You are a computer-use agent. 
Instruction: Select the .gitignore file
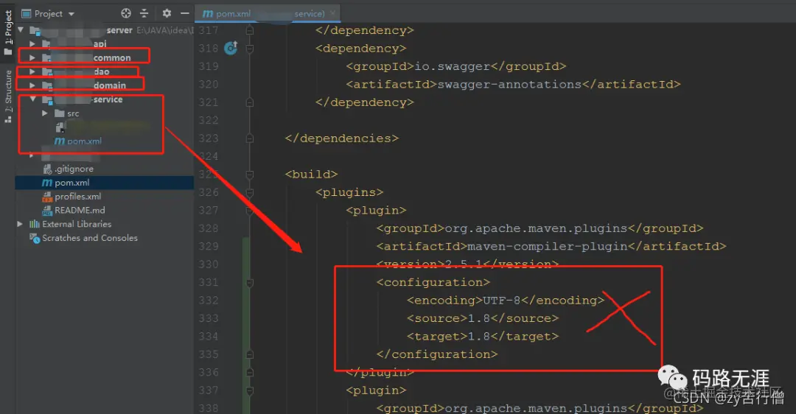tap(74, 169)
